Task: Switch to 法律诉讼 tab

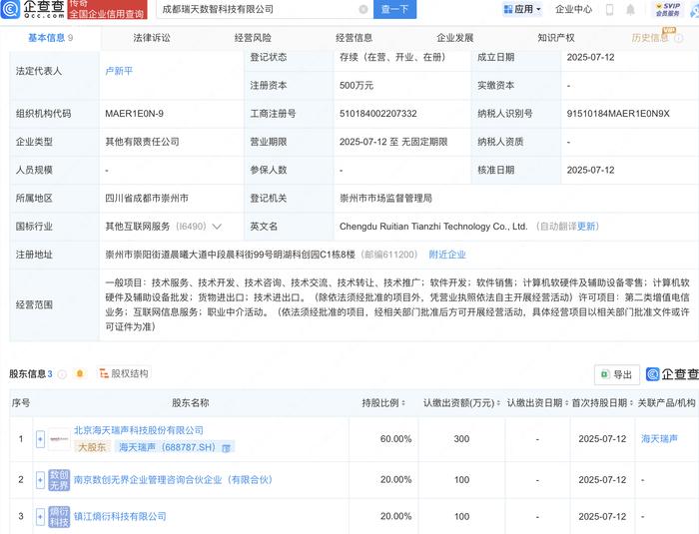Action: tap(152, 38)
